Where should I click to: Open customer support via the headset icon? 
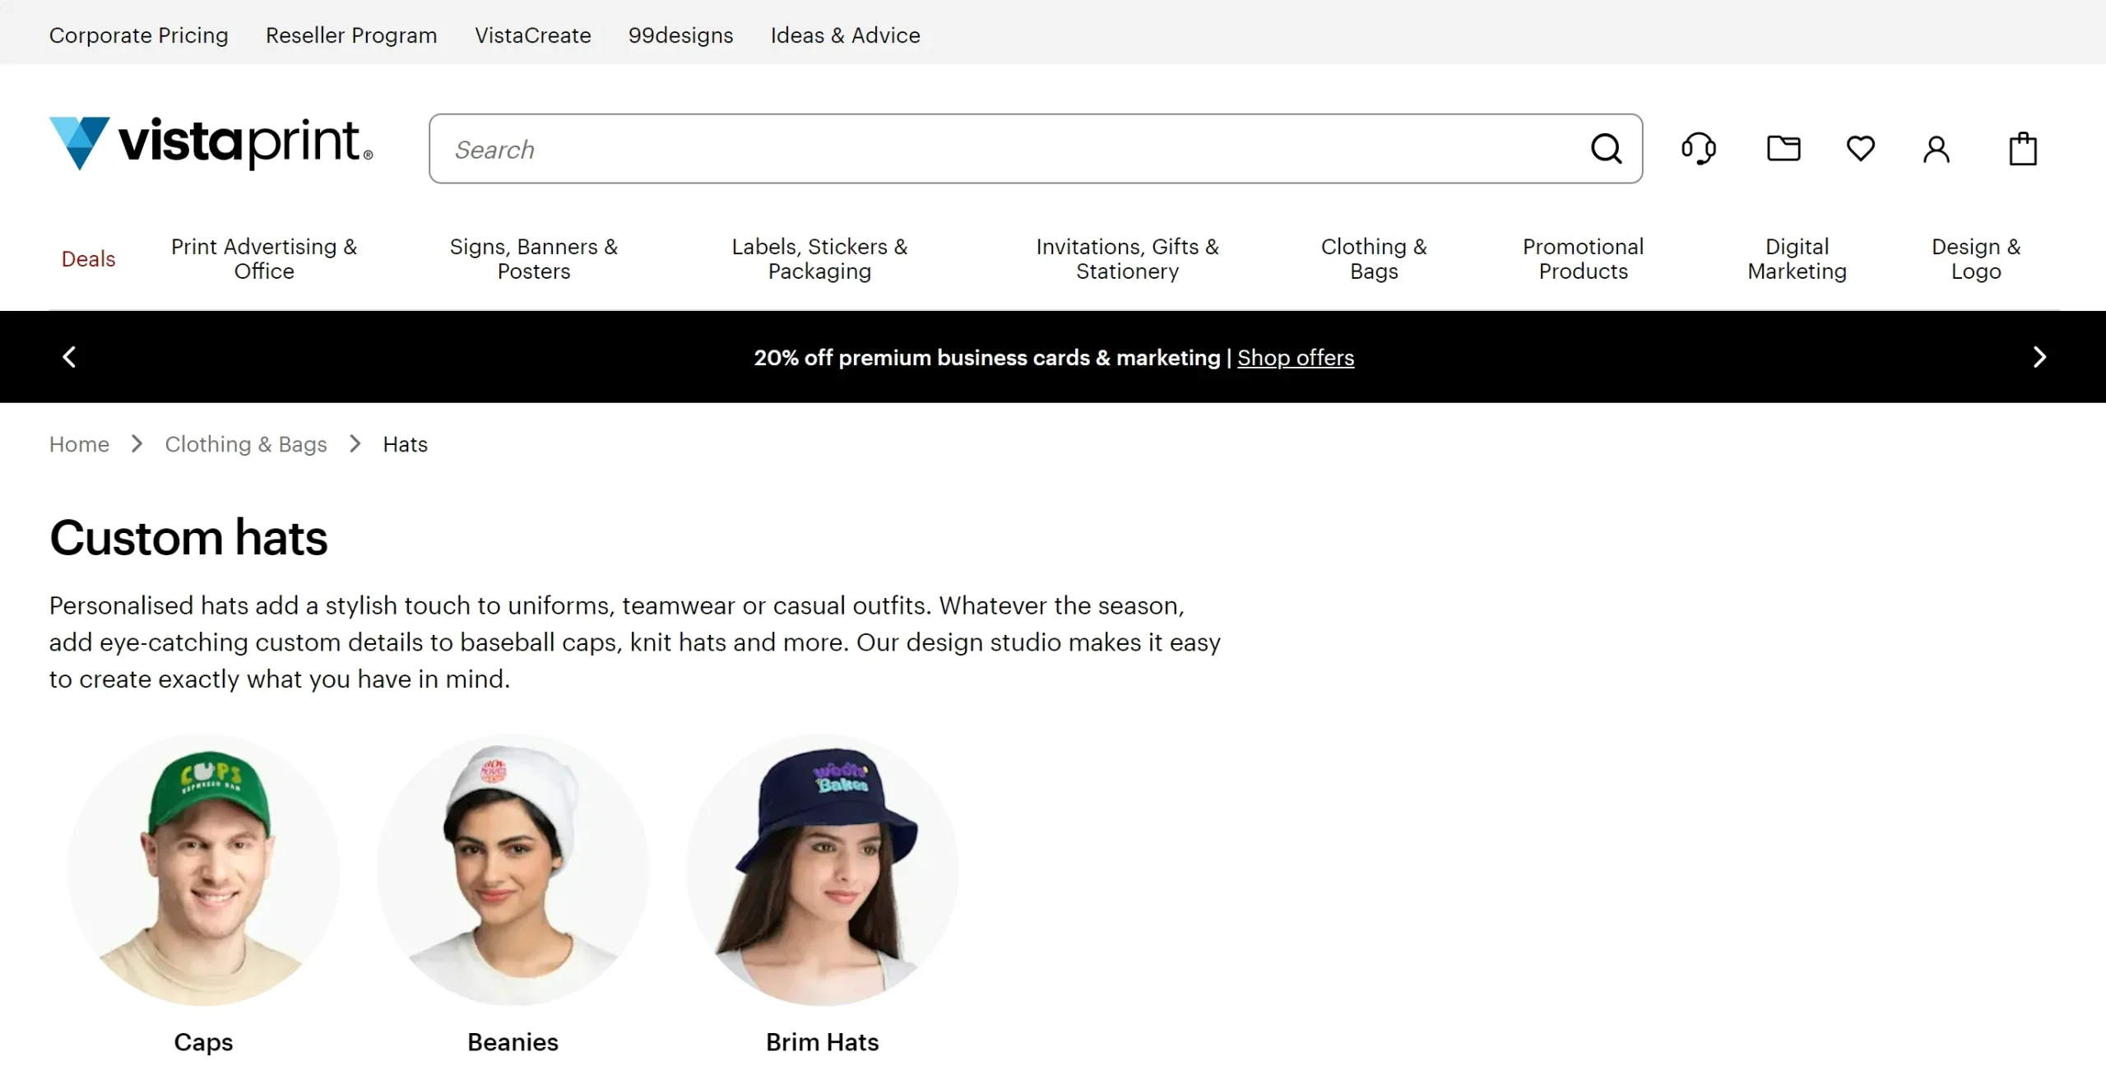click(1700, 148)
